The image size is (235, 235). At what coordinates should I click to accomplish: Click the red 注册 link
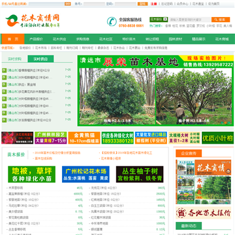(153, 4)
